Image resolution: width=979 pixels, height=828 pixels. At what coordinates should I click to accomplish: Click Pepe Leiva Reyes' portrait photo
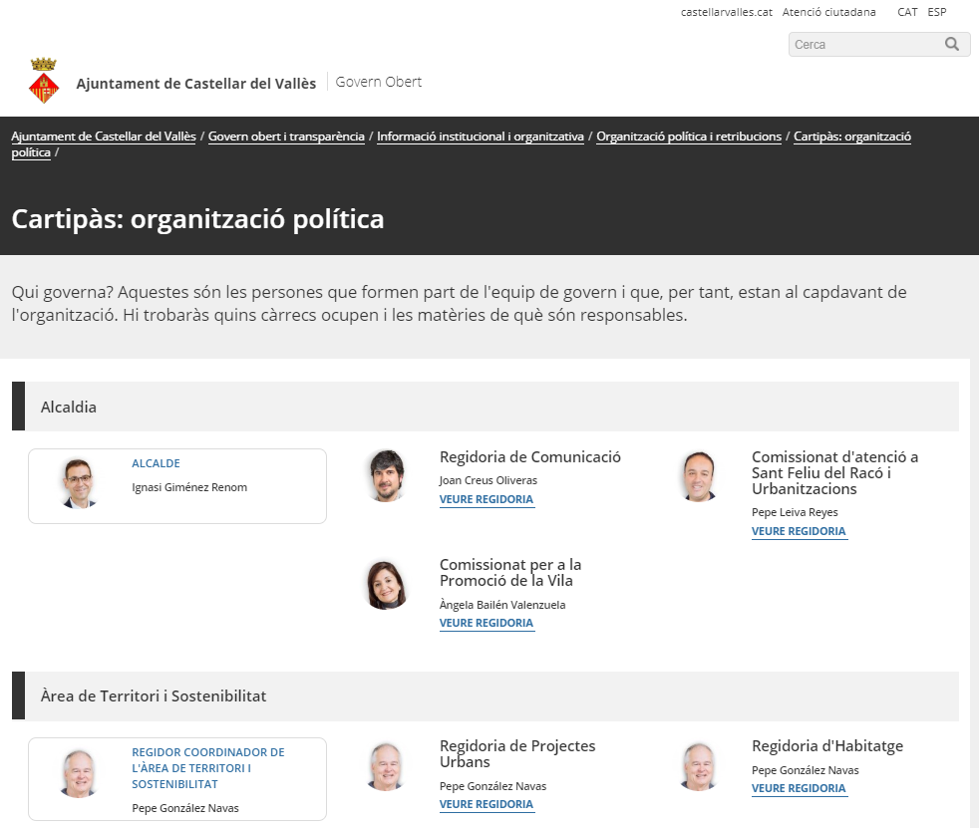pyautogui.click(x=698, y=475)
